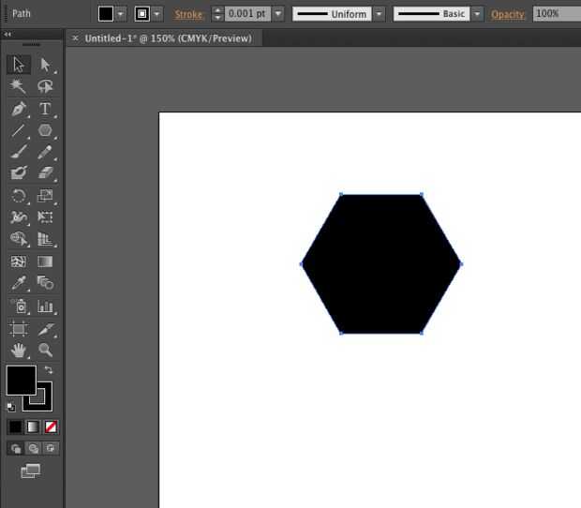Set paint to None (red slash)
Image resolution: width=581 pixels, height=508 pixels.
tap(51, 426)
